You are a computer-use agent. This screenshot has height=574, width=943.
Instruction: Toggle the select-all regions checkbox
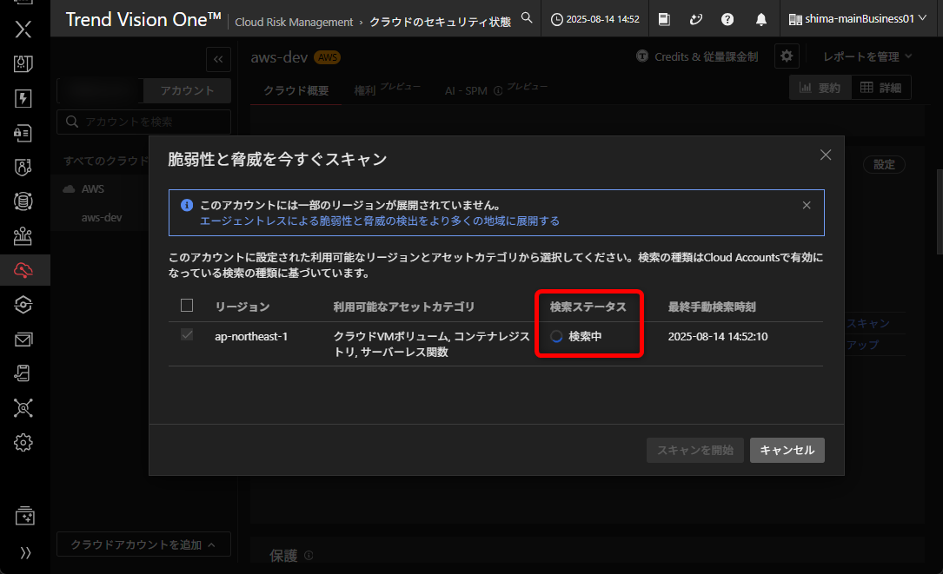pyautogui.click(x=187, y=306)
